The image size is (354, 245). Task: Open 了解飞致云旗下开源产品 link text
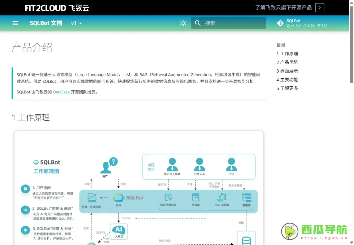pyautogui.click(x=283, y=8)
